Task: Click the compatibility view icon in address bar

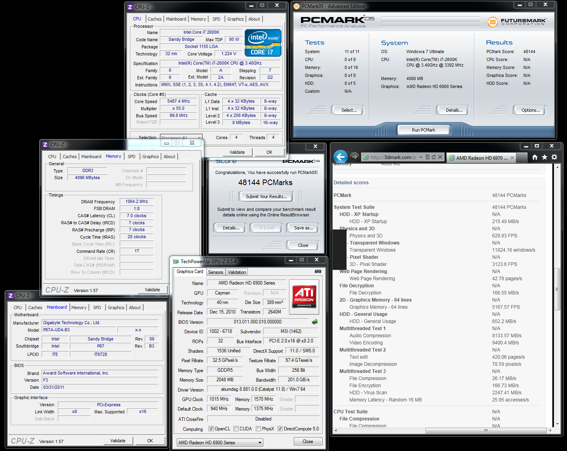Action: pos(427,157)
